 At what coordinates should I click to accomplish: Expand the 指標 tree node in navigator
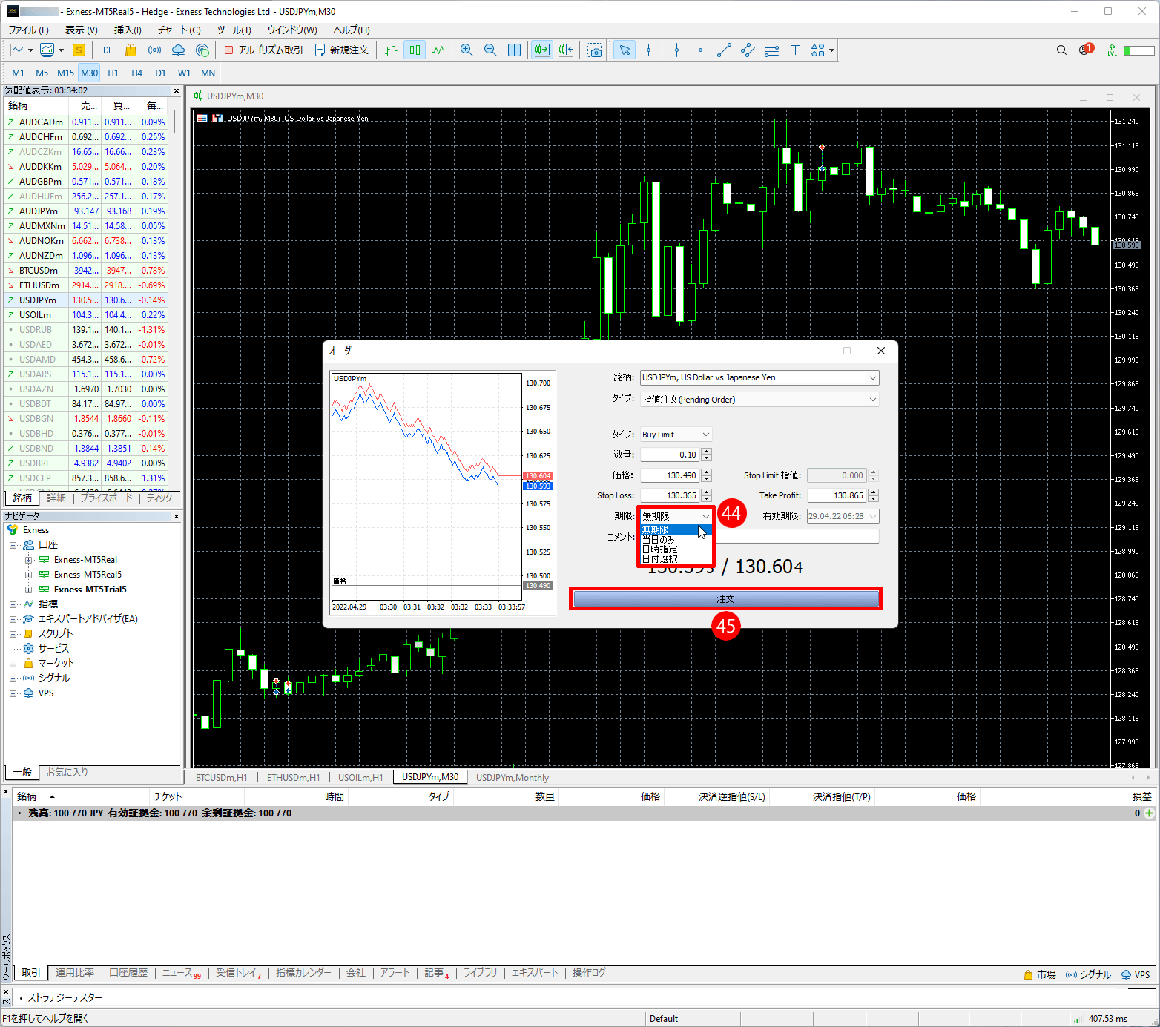[x=13, y=604]
